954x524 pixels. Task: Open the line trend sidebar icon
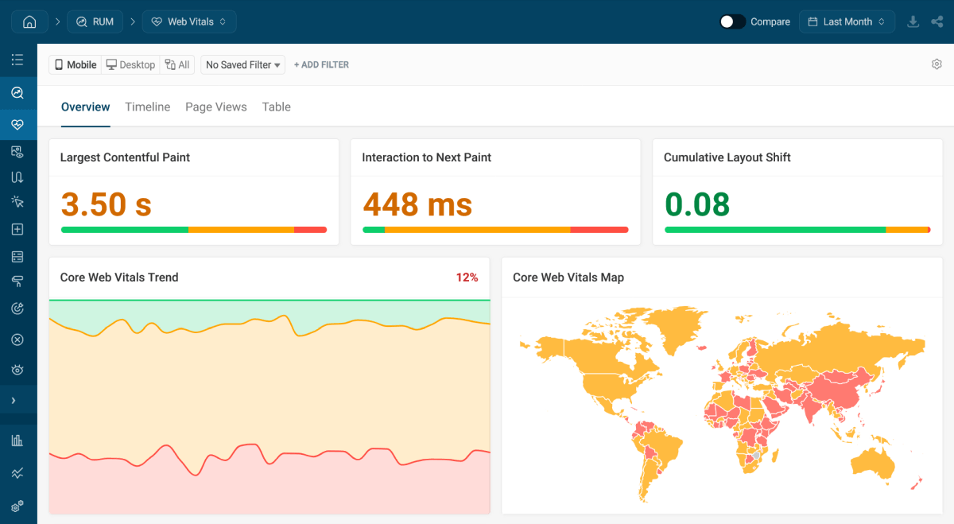[x=17, y=473]
